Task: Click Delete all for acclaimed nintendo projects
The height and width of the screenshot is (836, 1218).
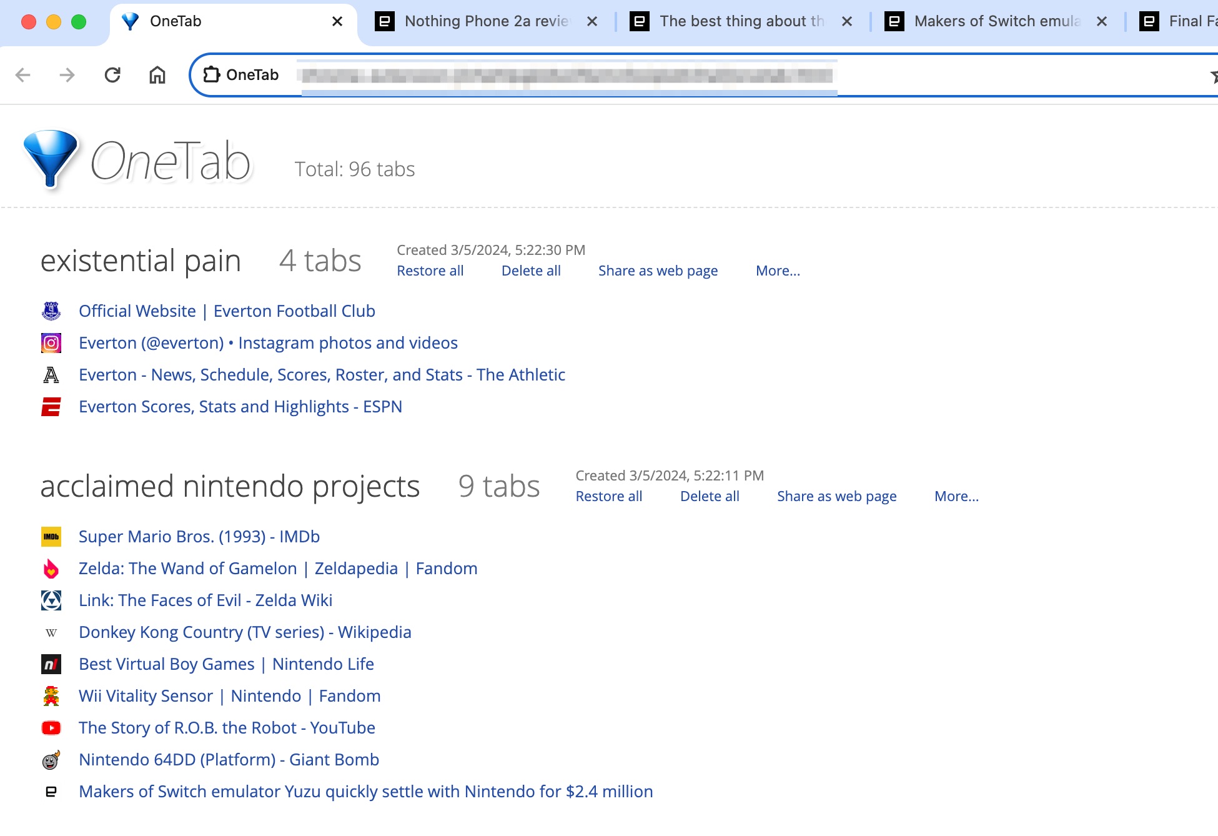Action: [710, 496]
